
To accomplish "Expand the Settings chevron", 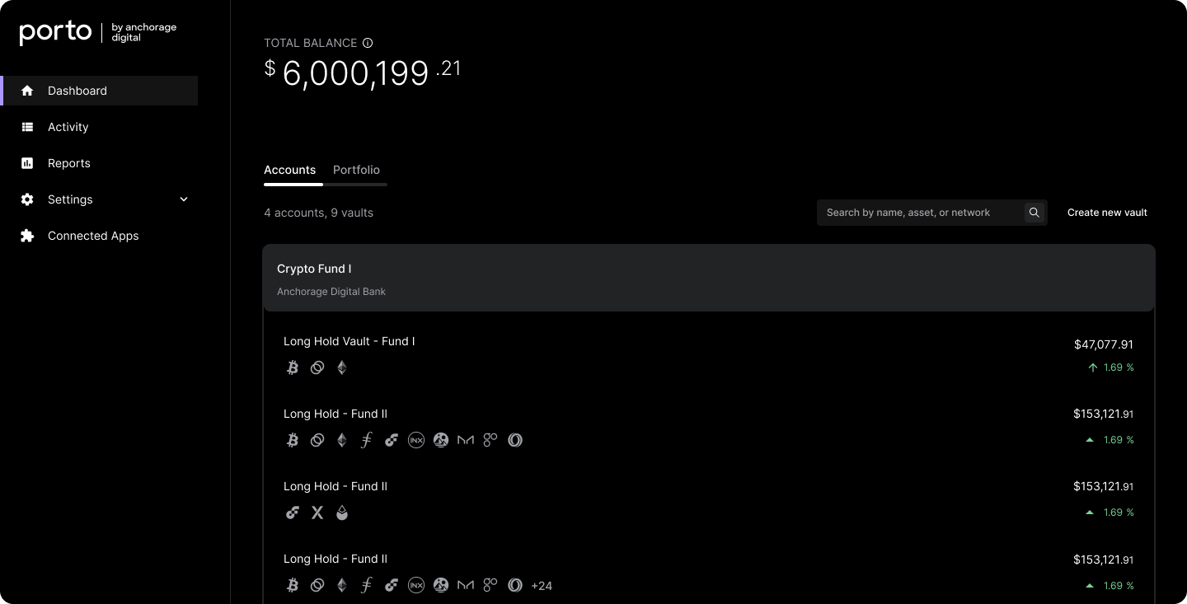I will 184,199.
